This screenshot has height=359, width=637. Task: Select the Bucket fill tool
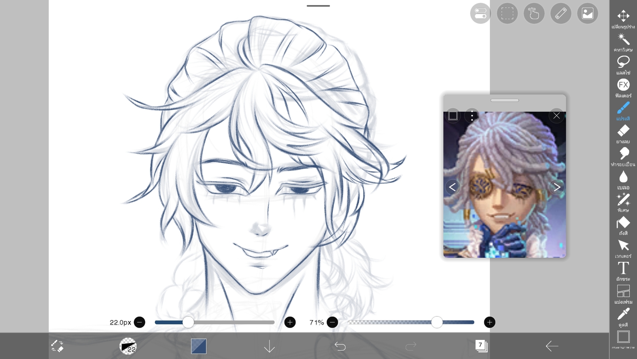623,223
